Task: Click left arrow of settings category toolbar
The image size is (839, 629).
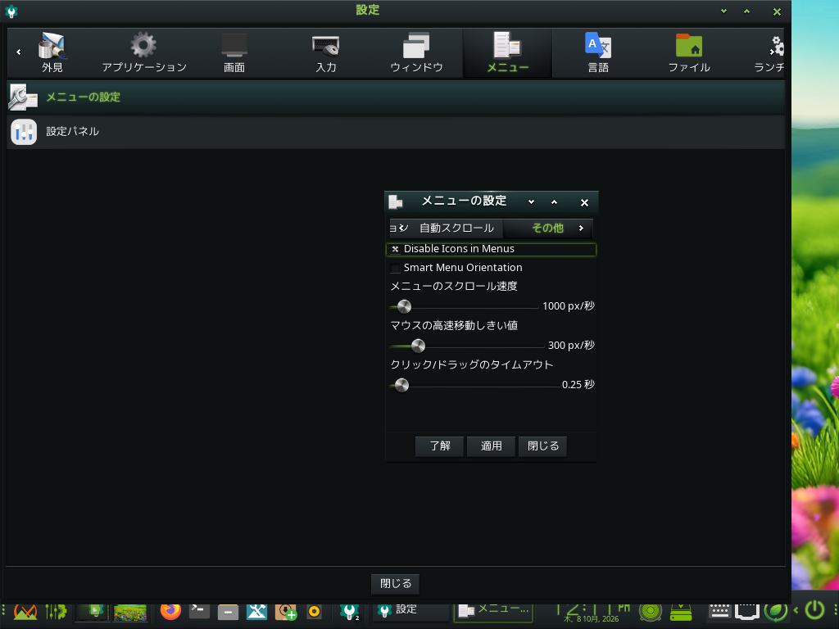Action: (x=19, y=52)
